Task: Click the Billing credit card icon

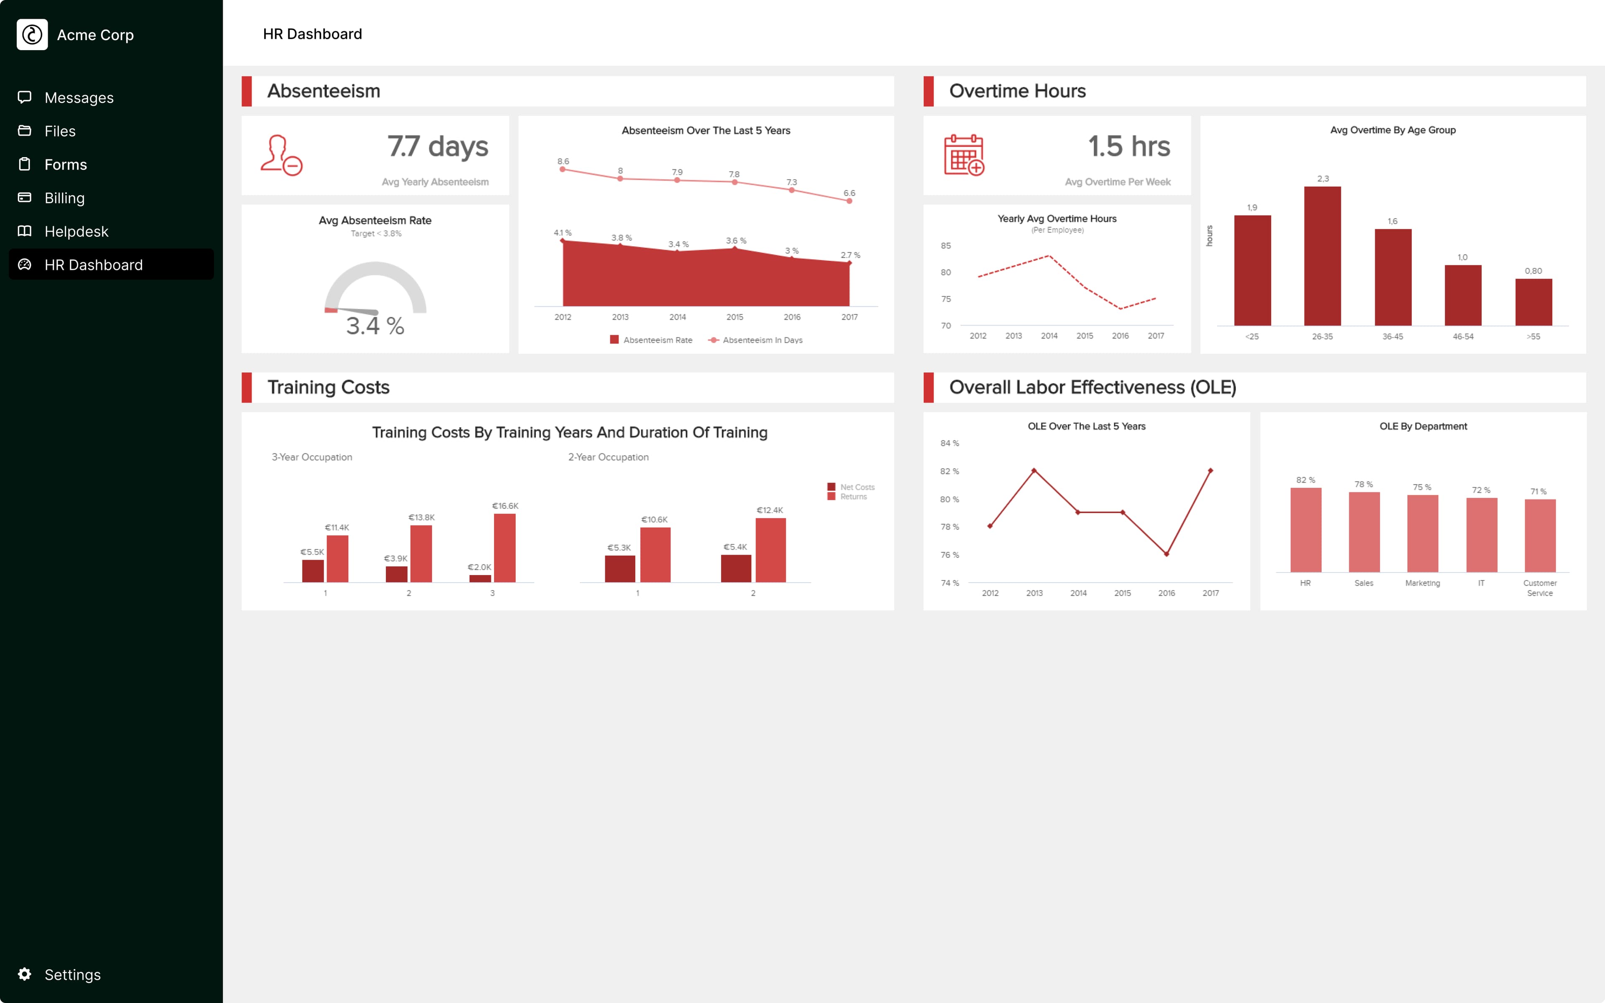Action: point(25,198)
